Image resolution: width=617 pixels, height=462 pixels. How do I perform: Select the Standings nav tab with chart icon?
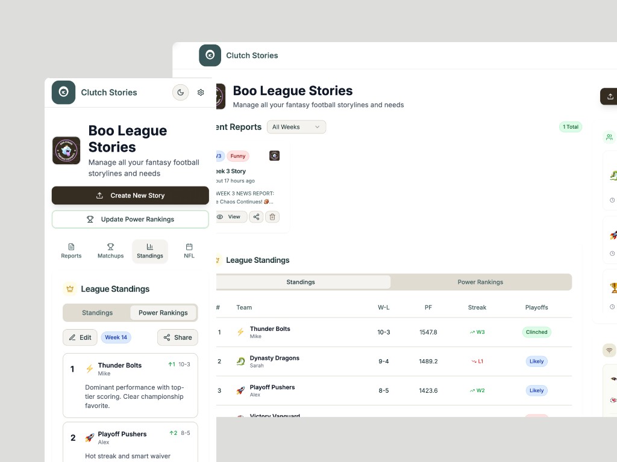click(x=150, y=251)
